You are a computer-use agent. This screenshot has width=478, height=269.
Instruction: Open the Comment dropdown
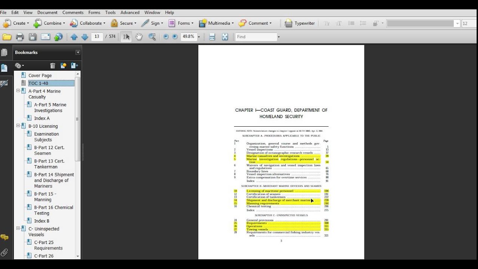(x=255, y=23)
